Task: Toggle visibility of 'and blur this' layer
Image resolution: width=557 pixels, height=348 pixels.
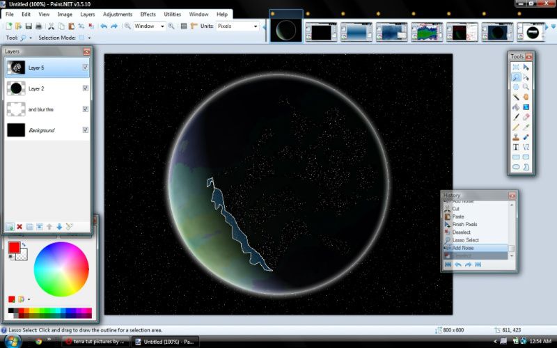Action: pyautogui.click(x=85, y=109)
